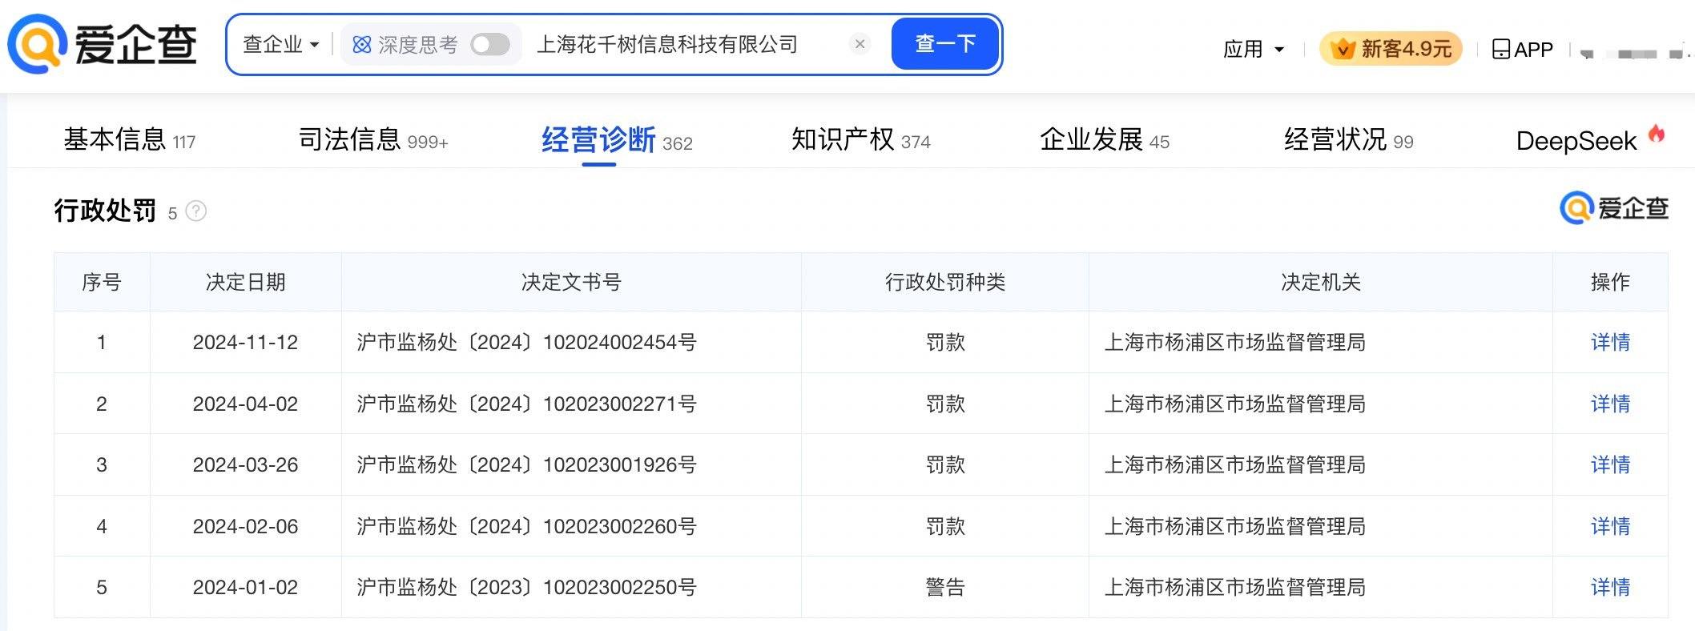
Task: Click the crown icon in 新客4.9元 badge
Action: pos(1343,49)
